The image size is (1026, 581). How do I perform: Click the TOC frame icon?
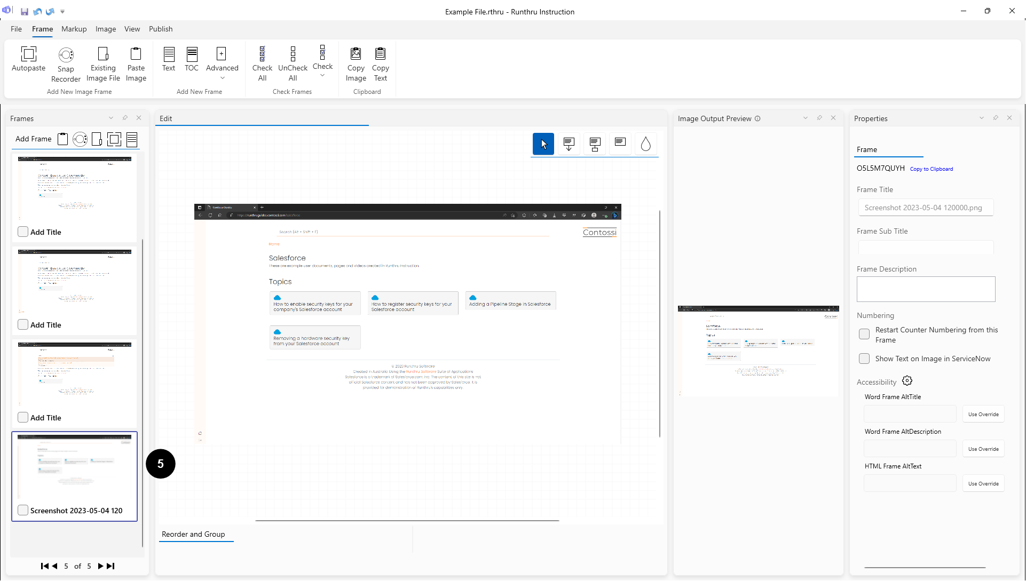[192, 59]
